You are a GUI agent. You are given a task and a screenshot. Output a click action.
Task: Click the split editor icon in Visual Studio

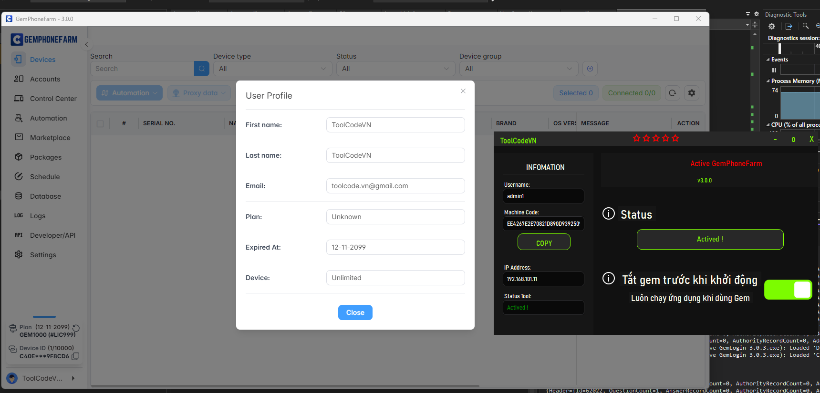tap(755, 24)
